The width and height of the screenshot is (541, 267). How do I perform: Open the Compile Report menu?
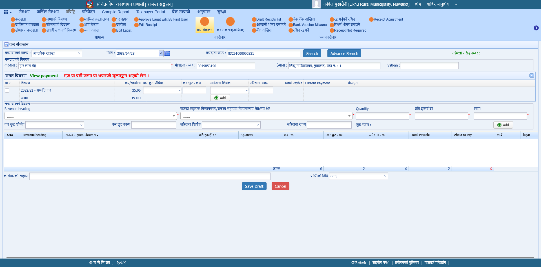click(116, 12)
